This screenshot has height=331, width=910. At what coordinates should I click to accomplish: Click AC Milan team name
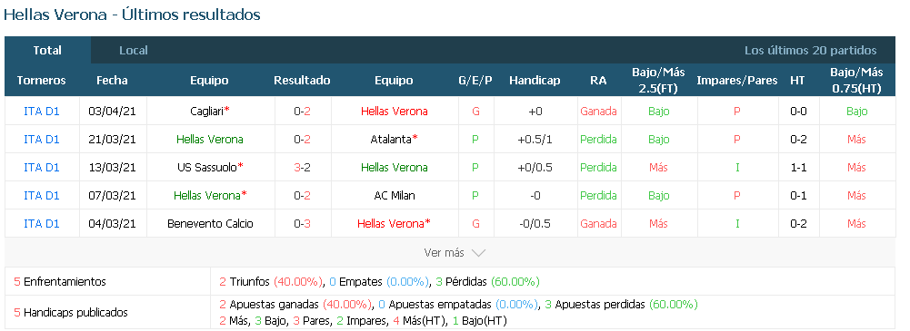[395, 196]
